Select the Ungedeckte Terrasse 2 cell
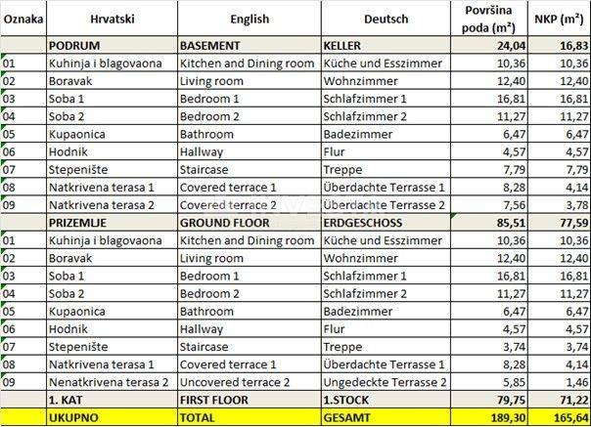The height and width of the screenshot is (427, 591). click(x=384, y=382)
